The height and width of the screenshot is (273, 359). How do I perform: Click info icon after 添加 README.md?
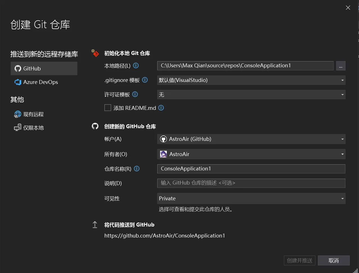(161, 108)
